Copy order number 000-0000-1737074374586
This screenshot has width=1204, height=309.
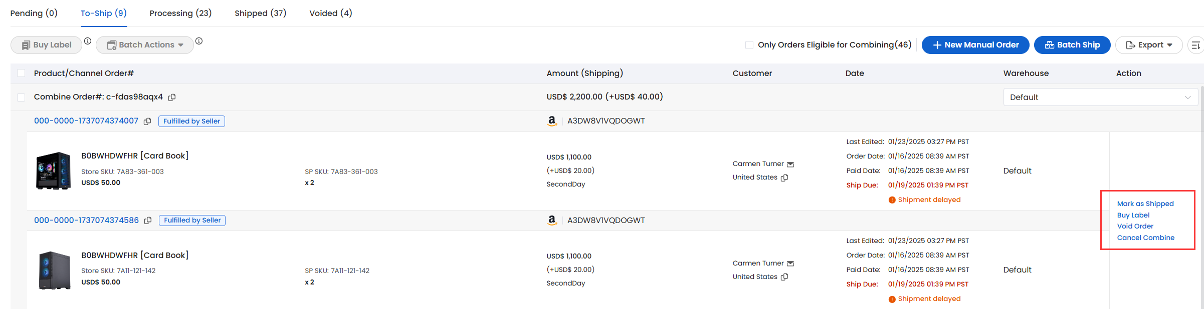click(x=148, y=220)
